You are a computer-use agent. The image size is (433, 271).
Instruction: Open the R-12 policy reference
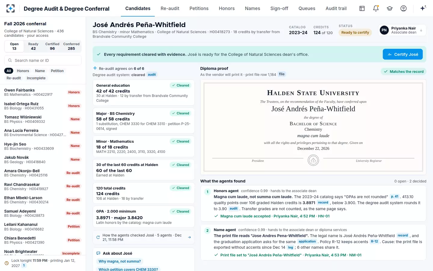[374, 241]
